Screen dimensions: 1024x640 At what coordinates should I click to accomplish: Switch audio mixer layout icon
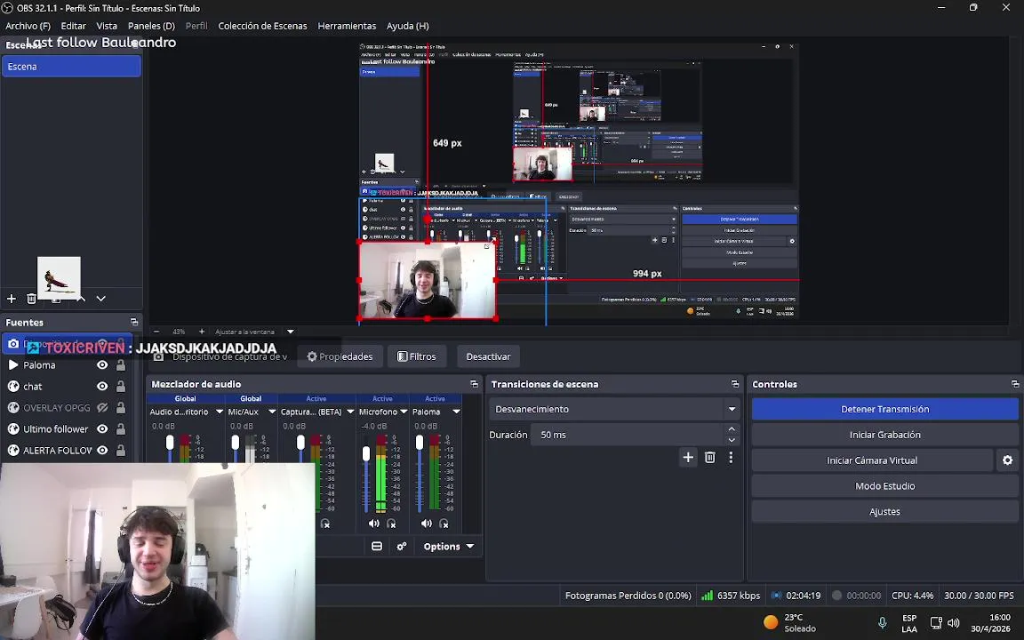pyautogui.click(x=377, y=546)
